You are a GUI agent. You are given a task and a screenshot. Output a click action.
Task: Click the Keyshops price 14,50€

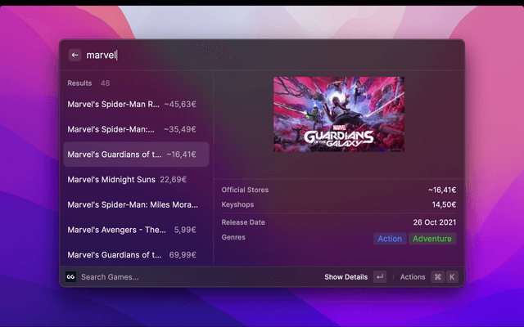444,204
